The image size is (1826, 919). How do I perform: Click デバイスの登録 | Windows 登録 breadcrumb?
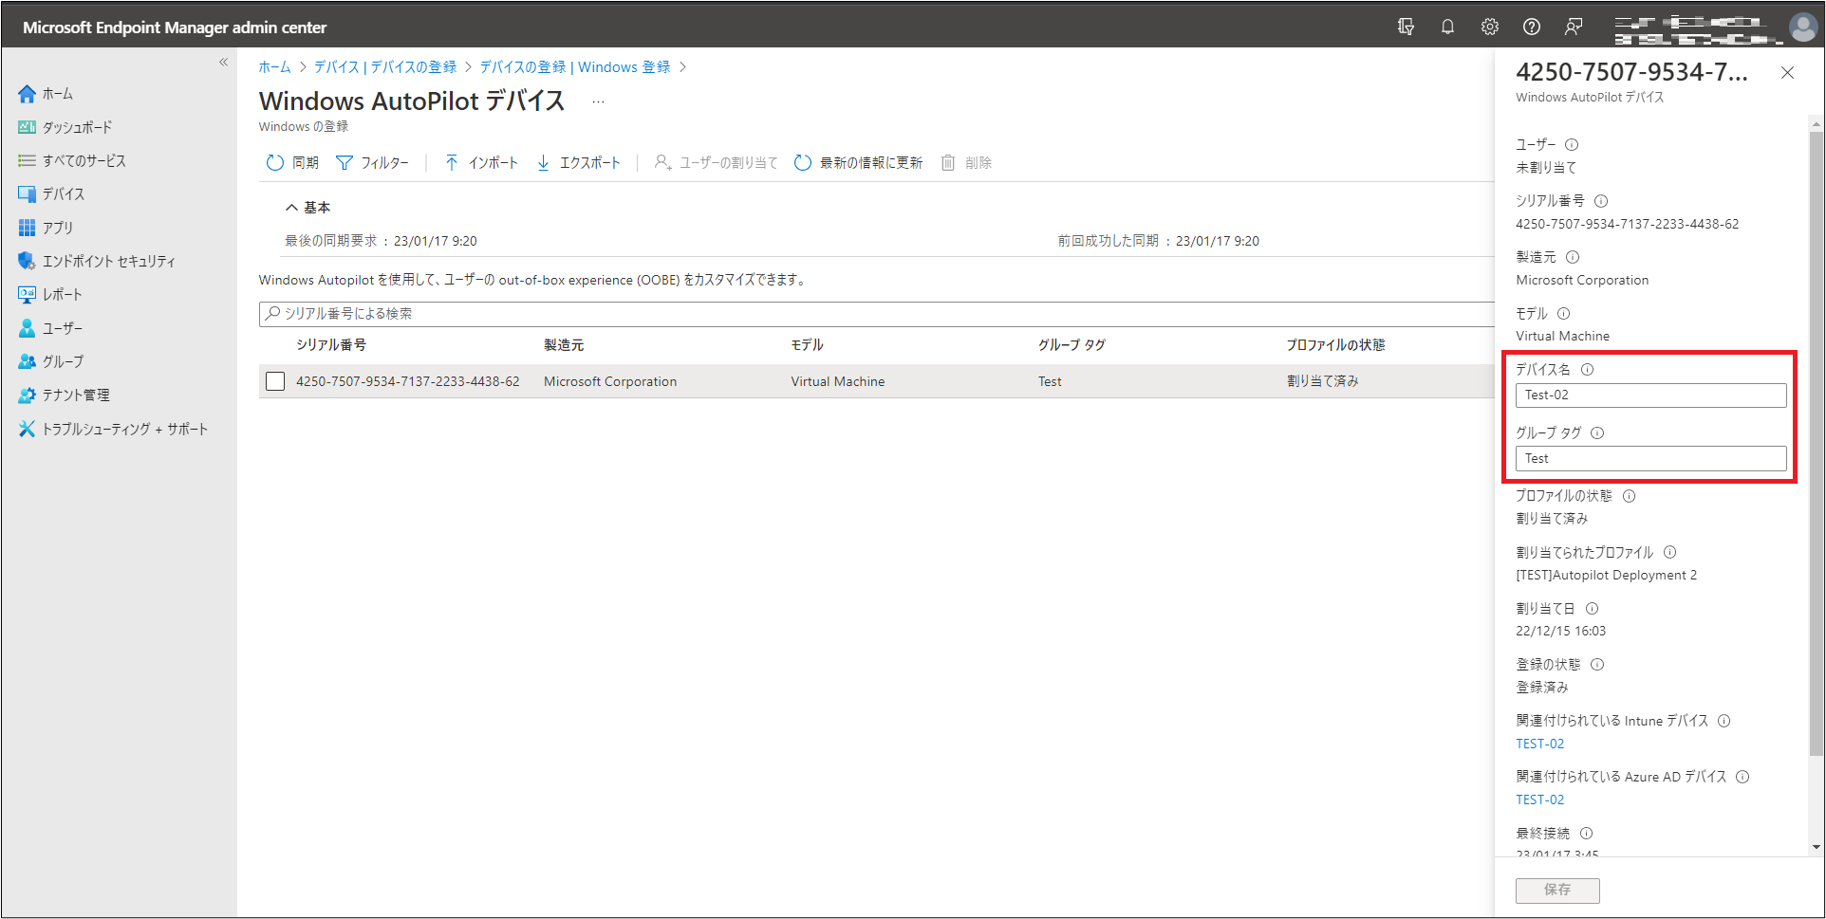click(575, 67)
